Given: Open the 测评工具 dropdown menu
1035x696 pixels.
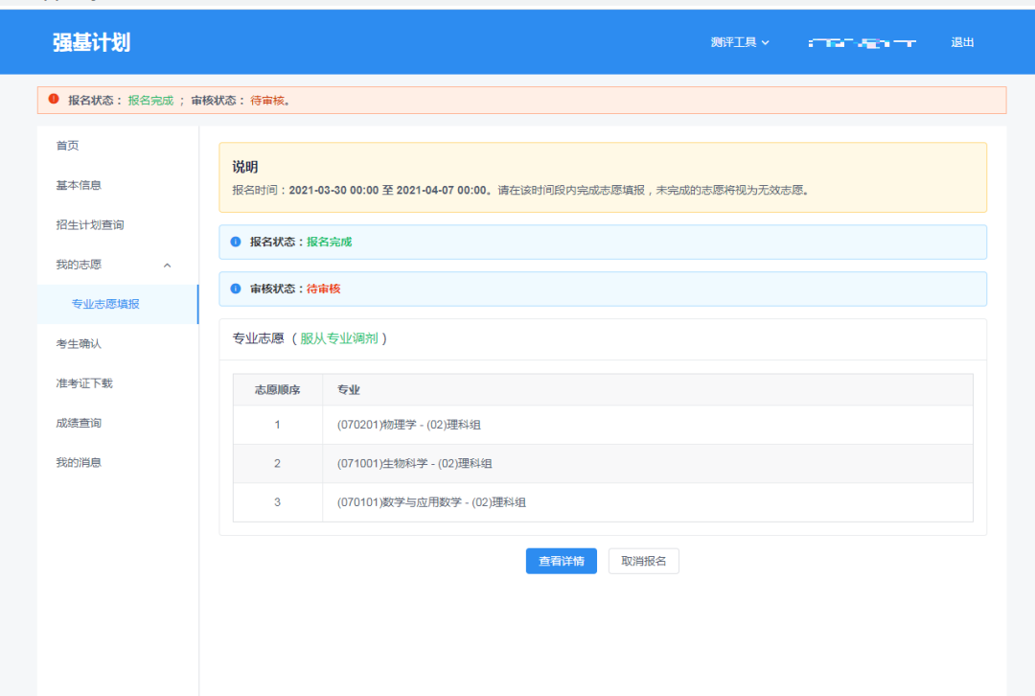Looking at the screenshot, I should click(x=732, y=42).
